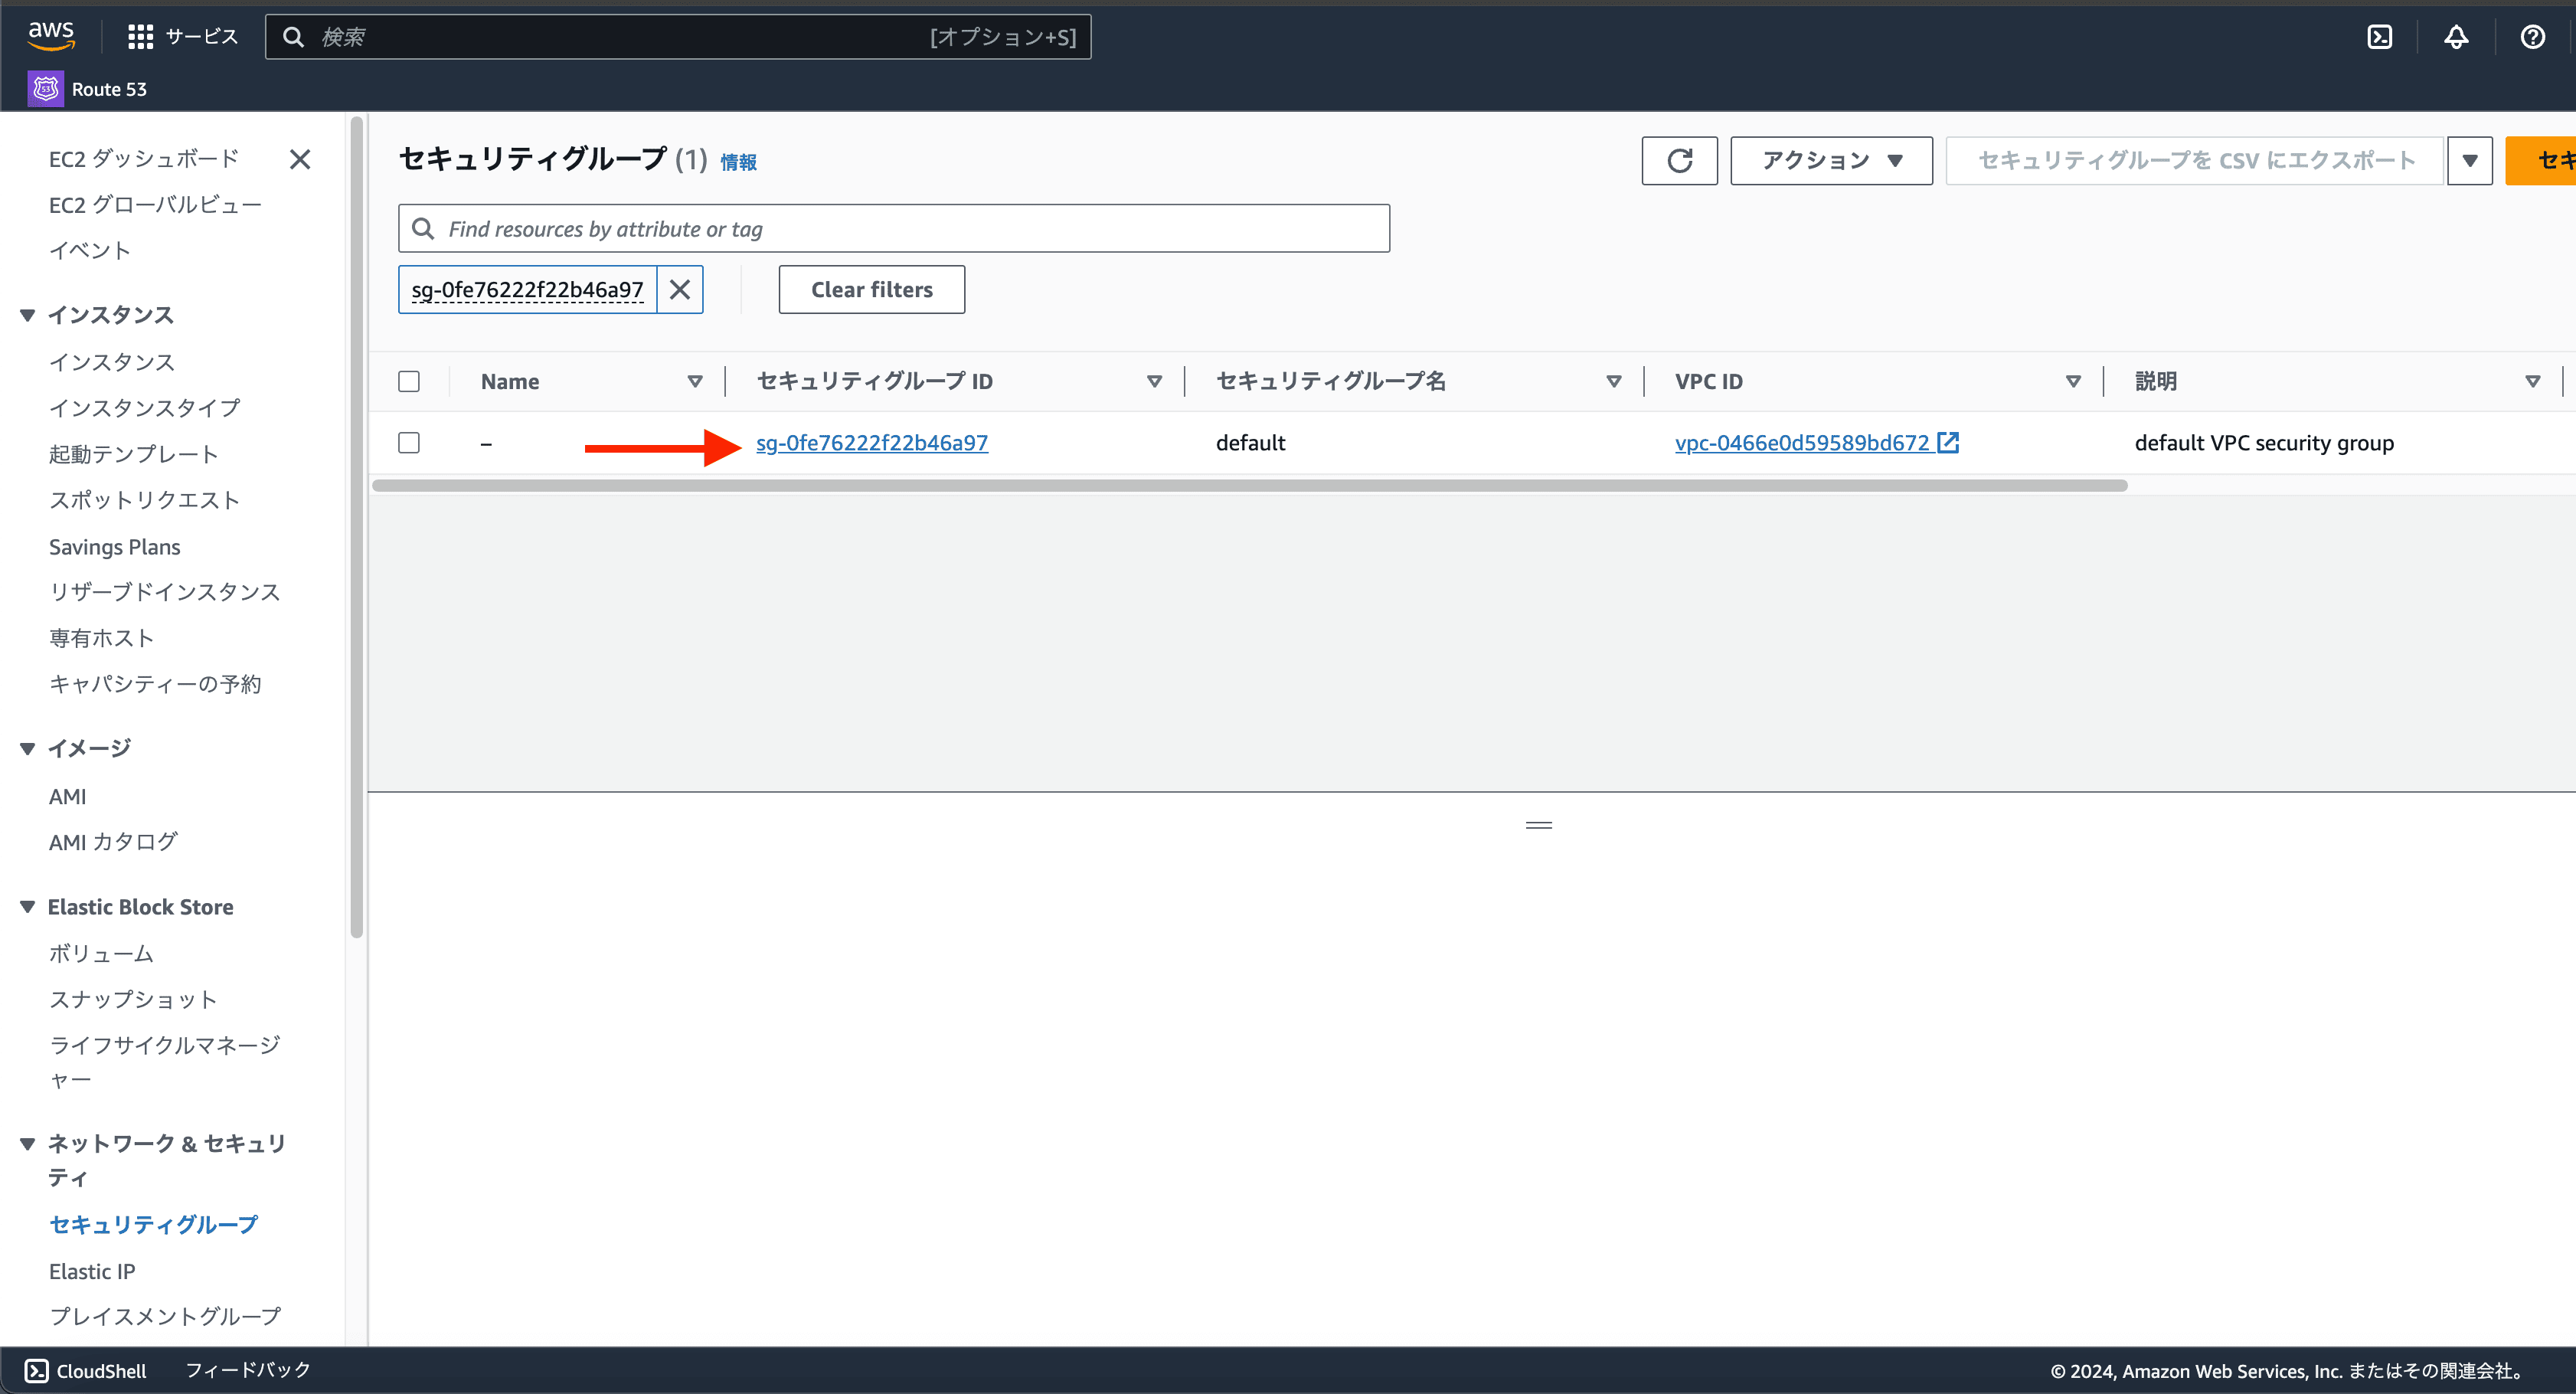Image resolution: width=2576 pixels, height=1394 pixels.
Task: Sort by VPC ID column arrow
Action: point(2073,381)
